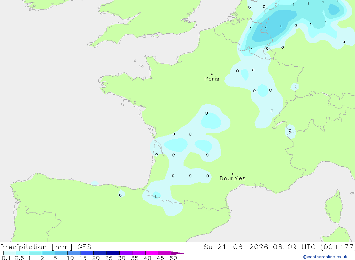Click the 06..09 UTC time range text
Screen dimensions: 355x260
[295, 247]
